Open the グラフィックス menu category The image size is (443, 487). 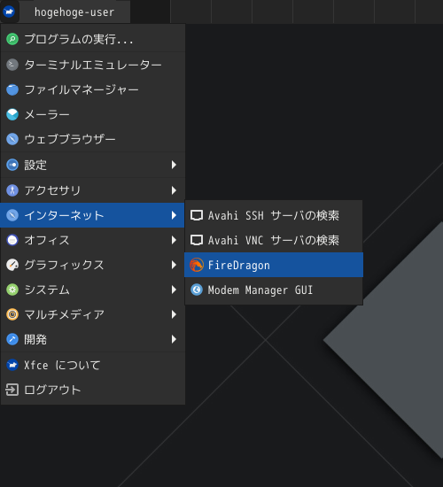pos(93,265)
